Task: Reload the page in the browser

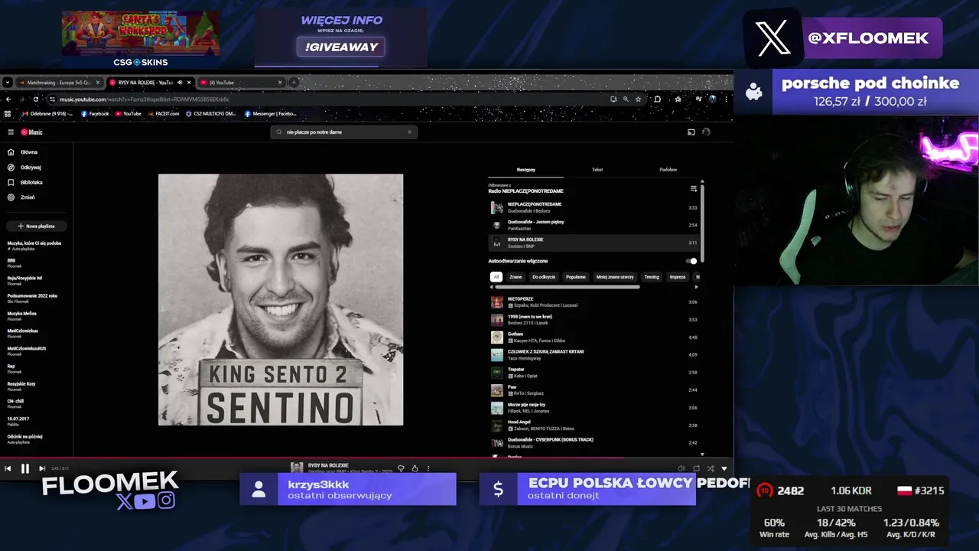Action: coord(36,99)
